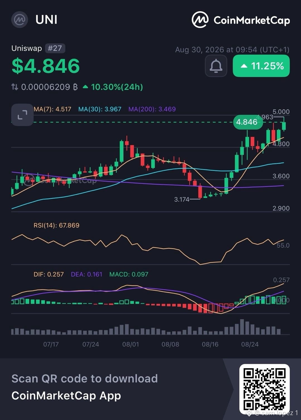Image resolution: width=301 pixels, height=420 pixels.
Task: Tap the 08/01 date axis label
Action: [x=130, y=344]
